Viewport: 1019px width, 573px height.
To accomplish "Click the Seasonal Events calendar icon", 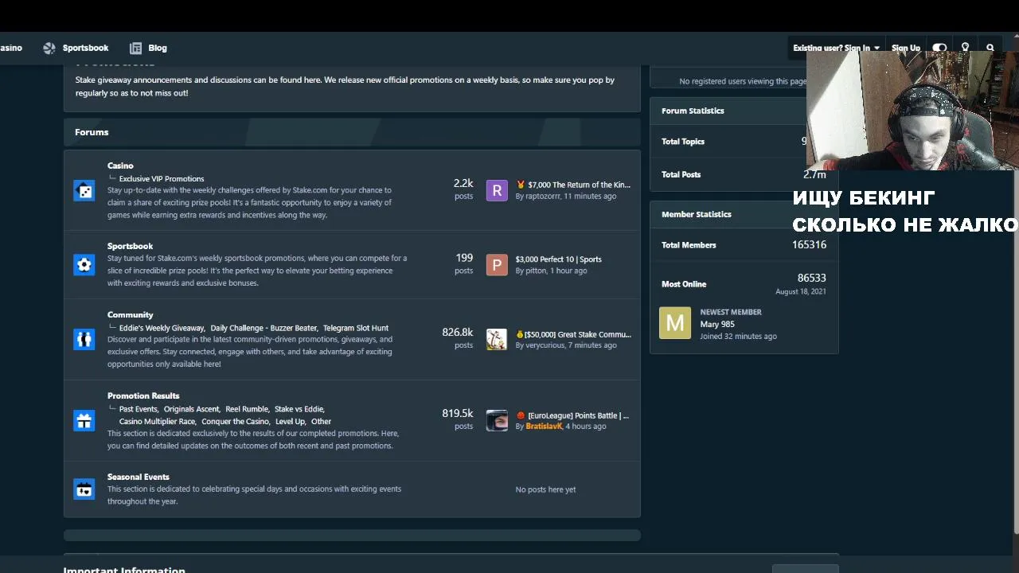I will pos(84,489).
